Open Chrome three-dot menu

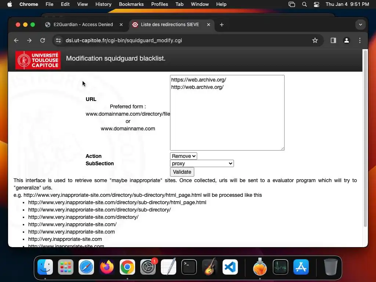[x=360, y=40]
